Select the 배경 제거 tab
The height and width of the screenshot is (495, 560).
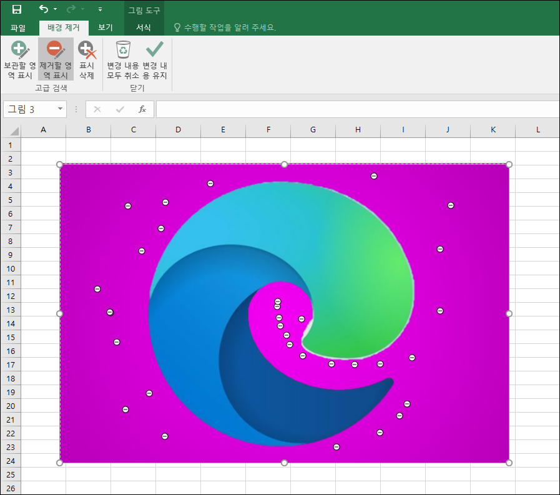(x=64, y=28)
